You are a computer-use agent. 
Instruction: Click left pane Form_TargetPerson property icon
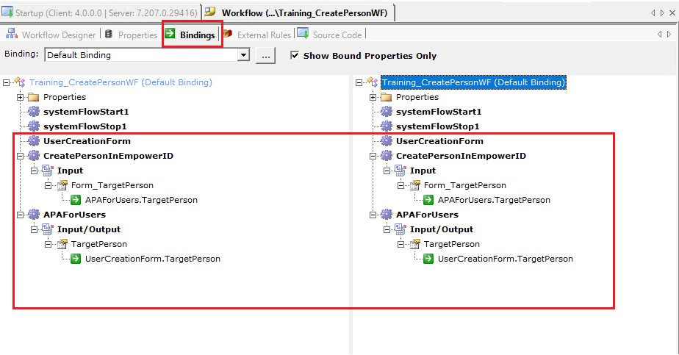pos(62,185)
